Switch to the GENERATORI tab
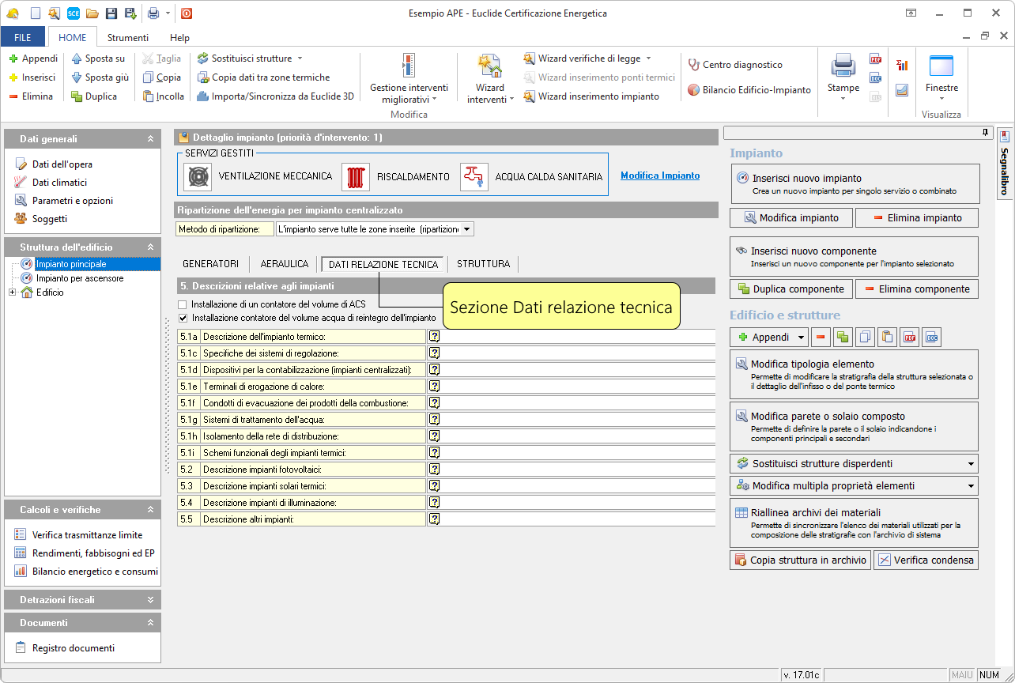1015x683 pixels. (x=210, y=264)
